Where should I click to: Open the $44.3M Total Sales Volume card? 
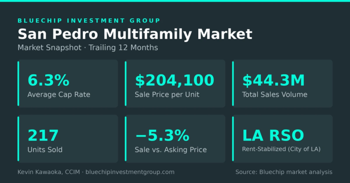pyautogui.click(x=283, y=84)
